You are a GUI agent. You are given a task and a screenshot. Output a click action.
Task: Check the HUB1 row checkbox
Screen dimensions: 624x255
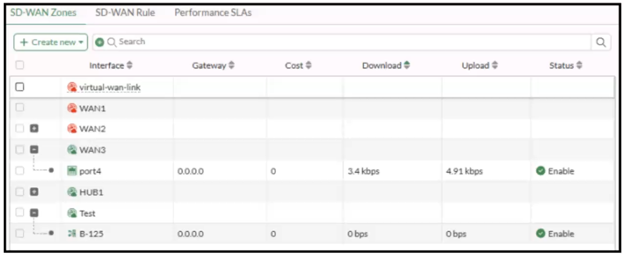click(x=20, y=192)
